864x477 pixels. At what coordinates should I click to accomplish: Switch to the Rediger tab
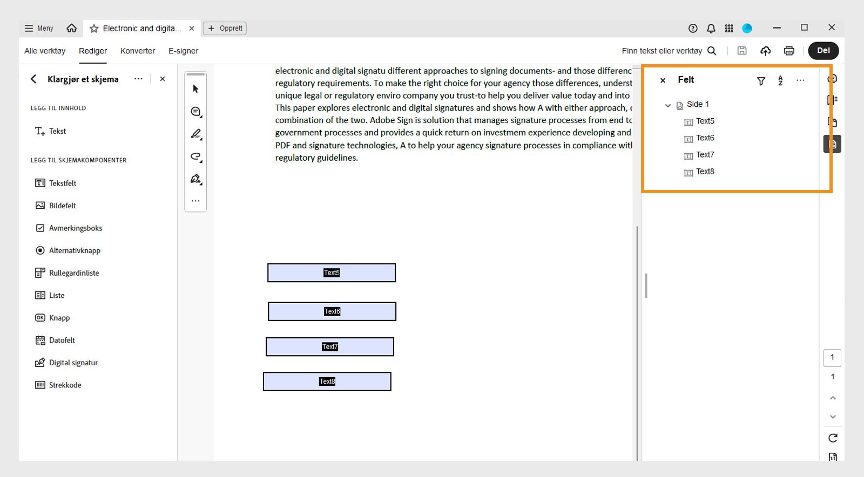pyautogui.click(x=93, y=51)
